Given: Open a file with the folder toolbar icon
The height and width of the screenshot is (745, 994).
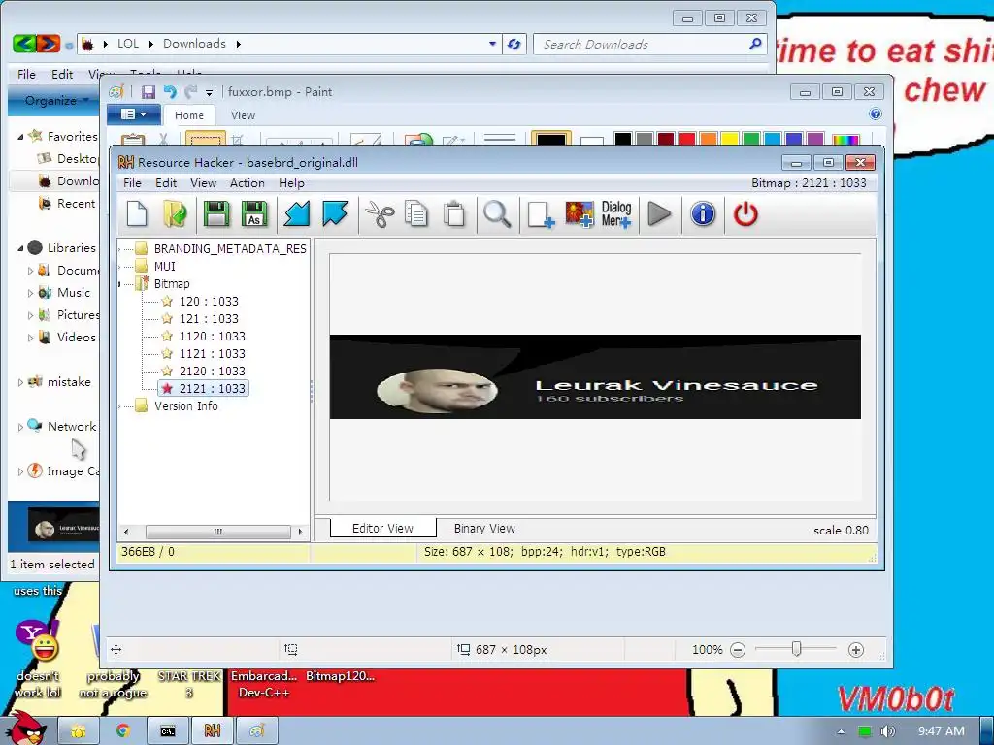Looking at the screenshot, I should coord(175,214).
